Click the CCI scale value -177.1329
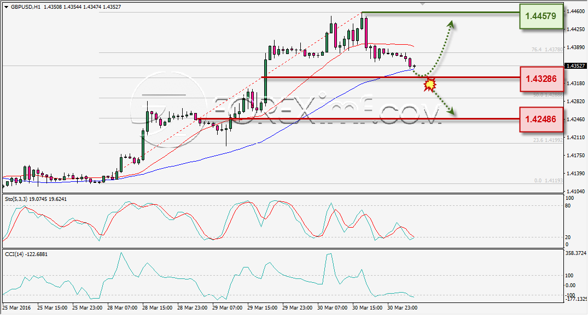This screenshot has width=588, height=315. (x=577, y=299)
